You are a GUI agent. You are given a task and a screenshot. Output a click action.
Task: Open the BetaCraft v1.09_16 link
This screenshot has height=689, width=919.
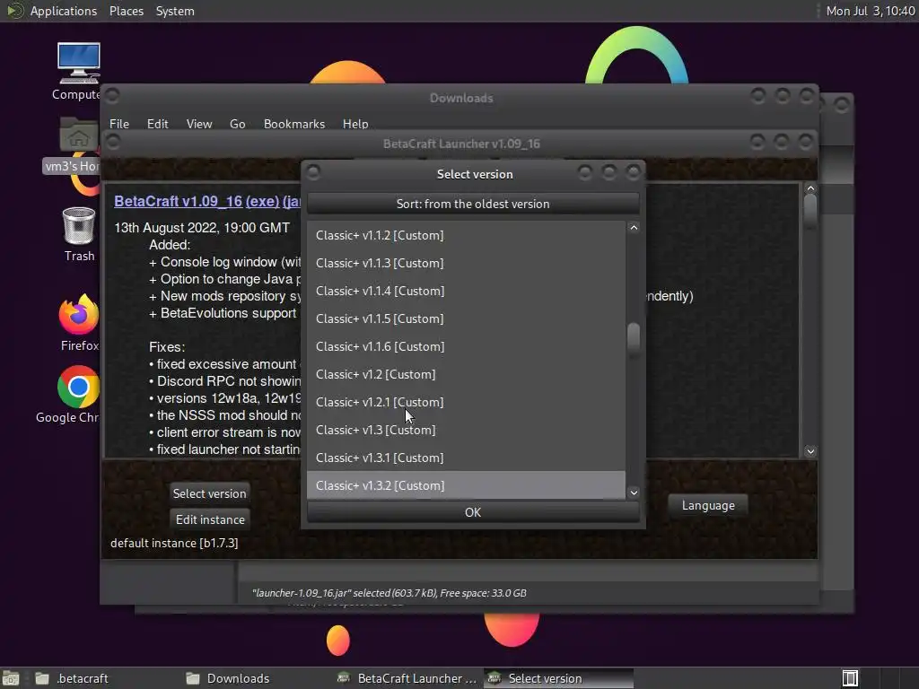[179, 201]
